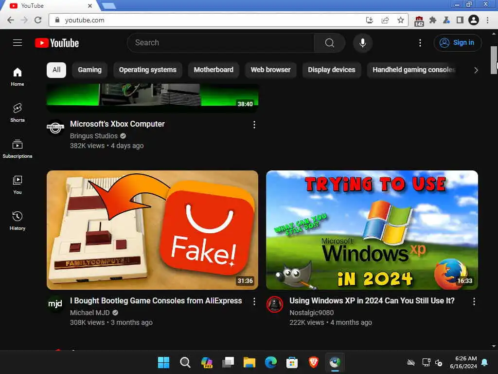Screen dimensions: 498x374
Task: Focus the YouTube Search field
Action: tap(220, 43)
